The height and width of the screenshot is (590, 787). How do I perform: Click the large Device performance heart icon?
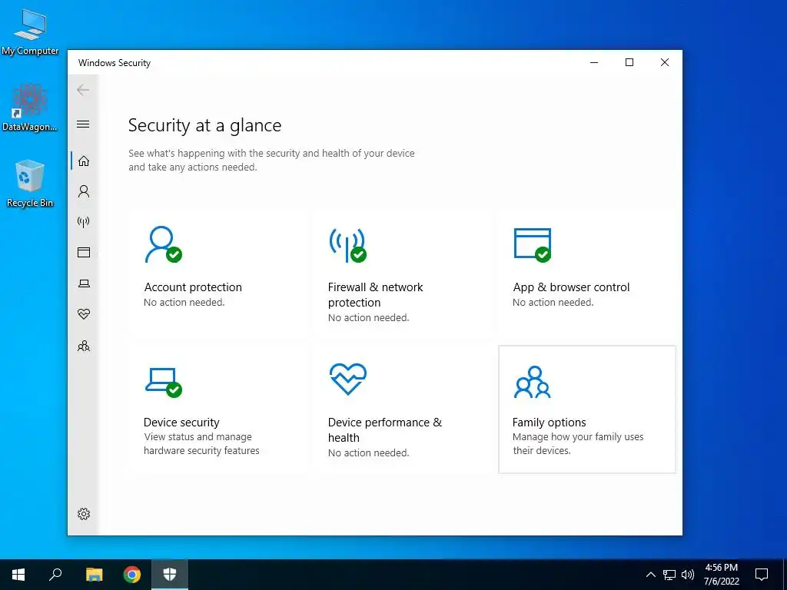(348, 380)
